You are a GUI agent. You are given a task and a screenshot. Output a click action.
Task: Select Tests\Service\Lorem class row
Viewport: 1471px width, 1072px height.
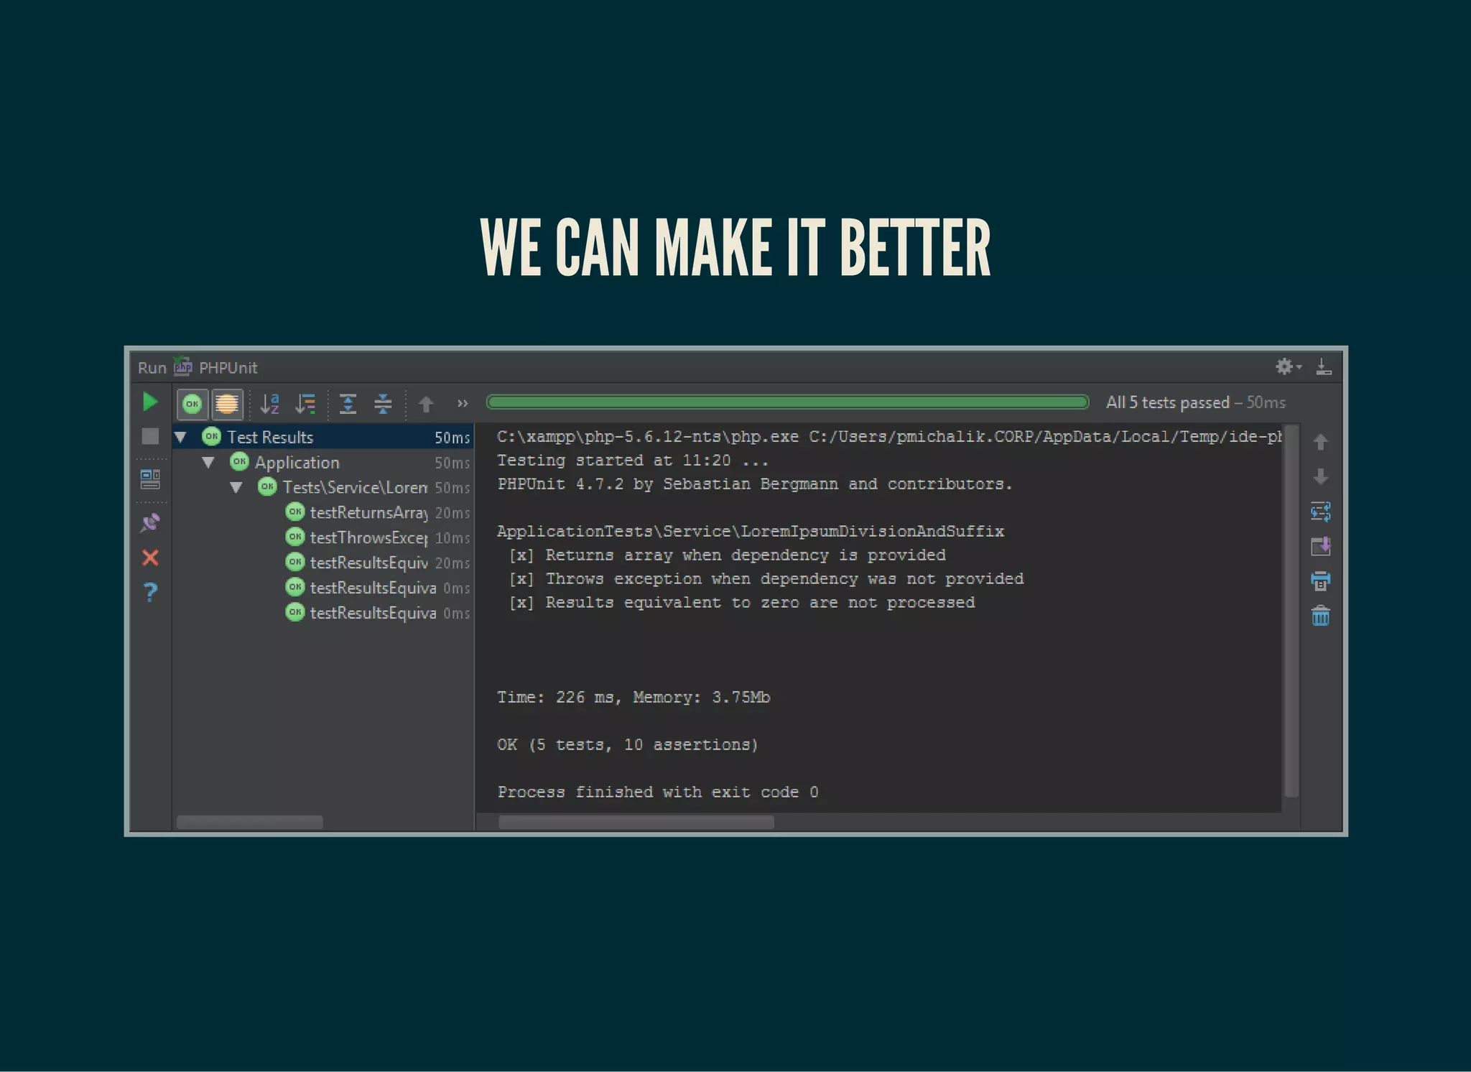pyautogui.click(x=322, y=487)
